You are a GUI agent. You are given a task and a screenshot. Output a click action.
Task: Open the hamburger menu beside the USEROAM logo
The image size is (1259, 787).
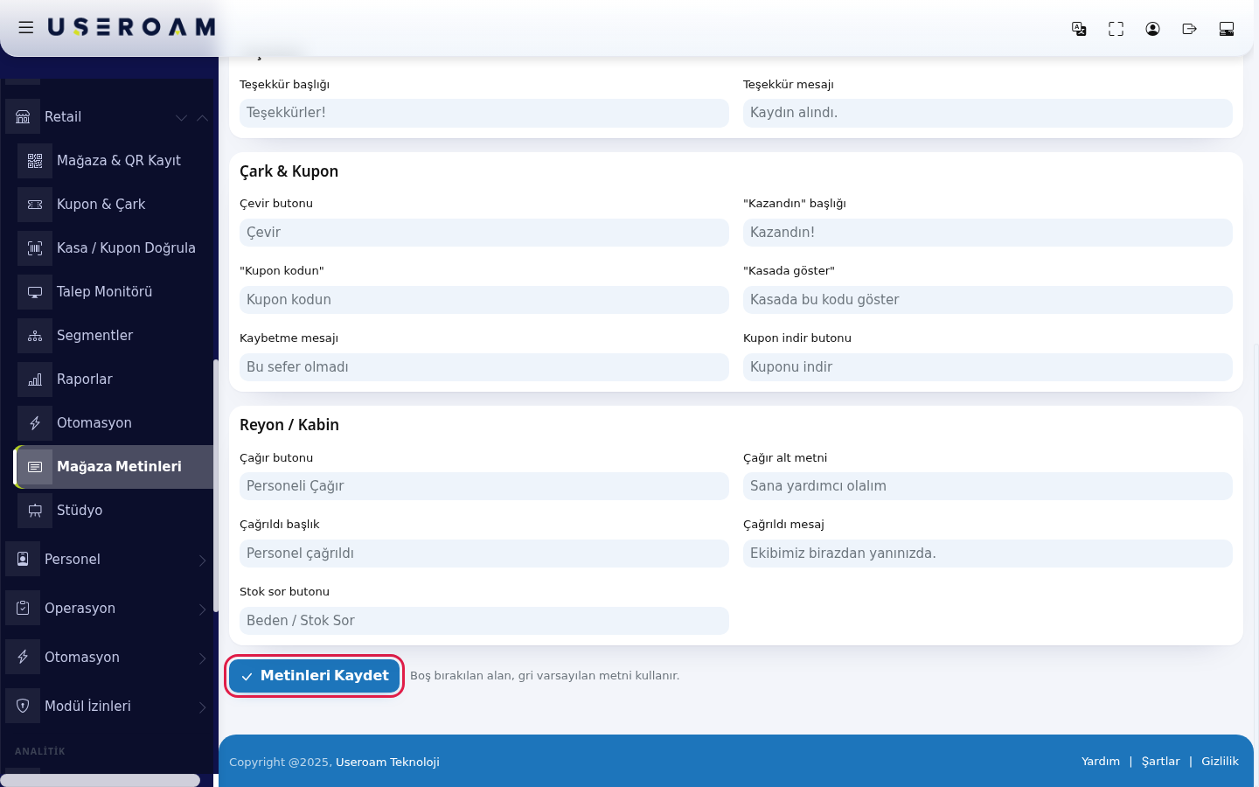[26, 28]
